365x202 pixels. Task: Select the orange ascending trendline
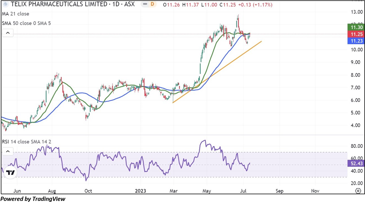217,72
